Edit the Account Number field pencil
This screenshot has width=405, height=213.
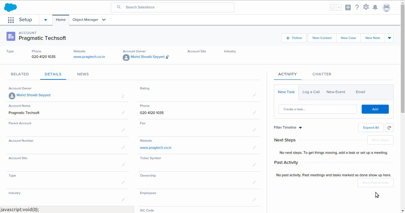coord(123,147)
